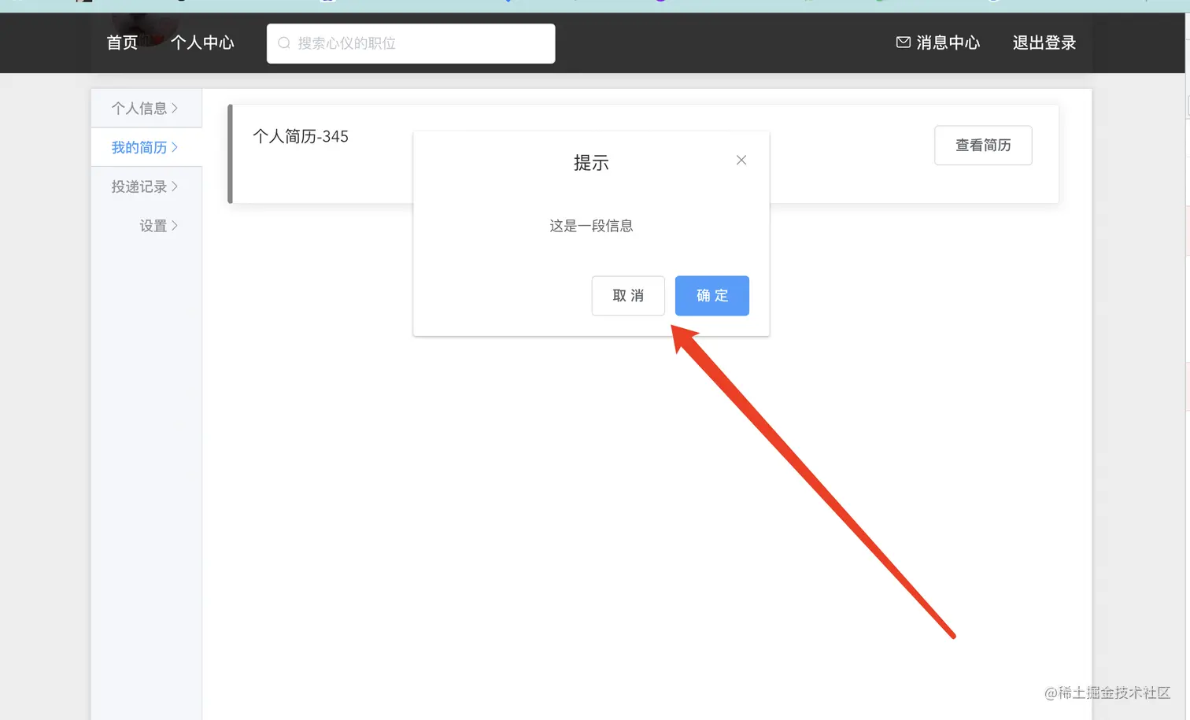
Task: Open the 查看简历 button
Action: click(x=982, y=145)
